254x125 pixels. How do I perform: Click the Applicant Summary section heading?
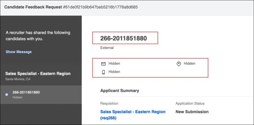click(120, 91)
